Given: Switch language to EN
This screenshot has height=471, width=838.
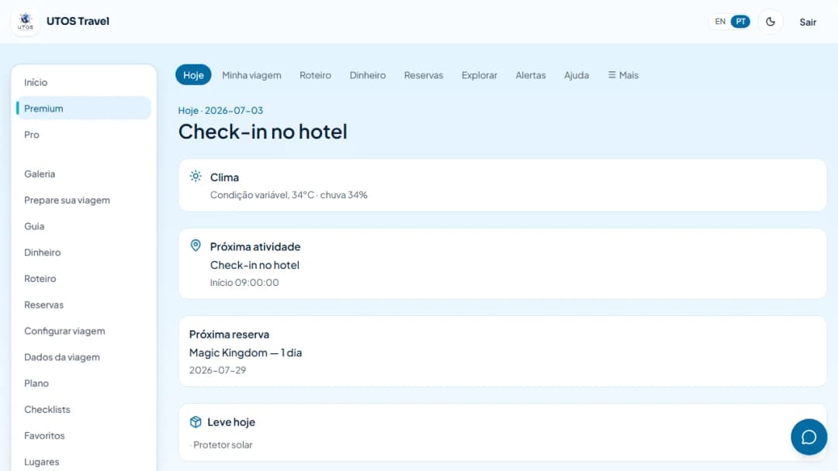Looking at the screenshot, I should [x=720, y=22].
